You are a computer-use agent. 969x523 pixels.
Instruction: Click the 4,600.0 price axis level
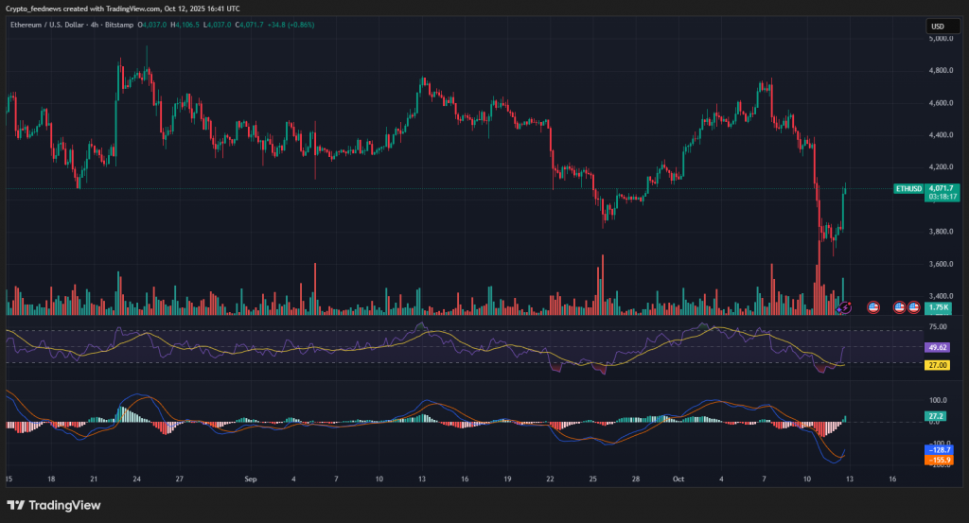click(941, 102)
